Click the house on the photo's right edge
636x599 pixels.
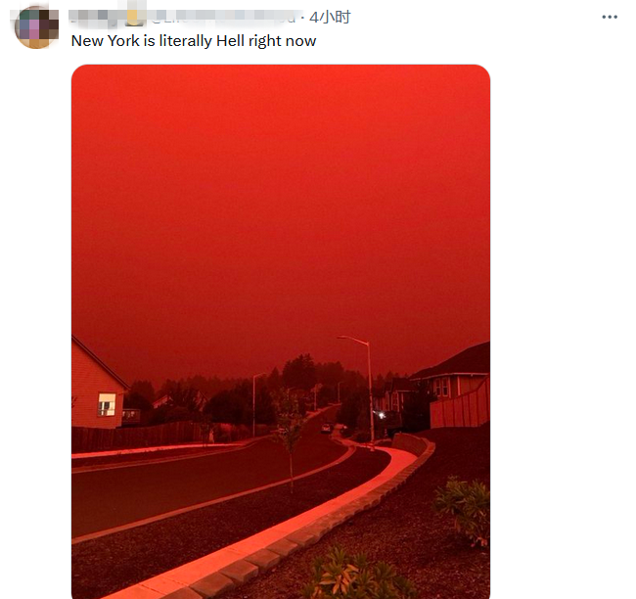tap(454, 384)
